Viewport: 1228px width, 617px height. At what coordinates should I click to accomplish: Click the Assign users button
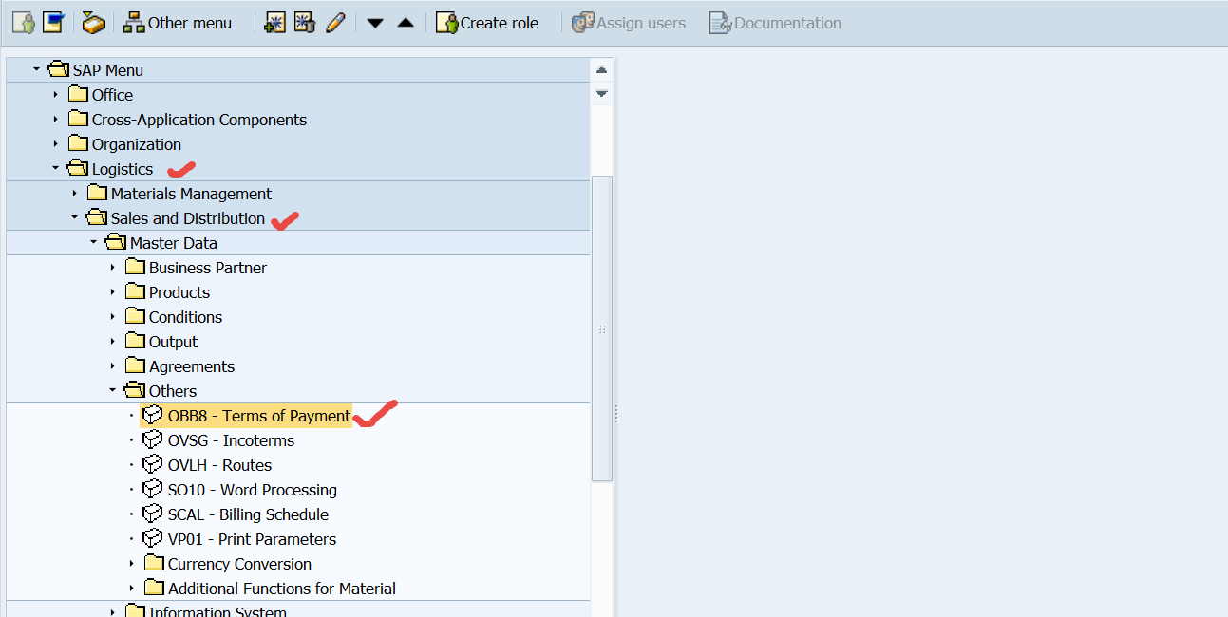coord(629,23)
